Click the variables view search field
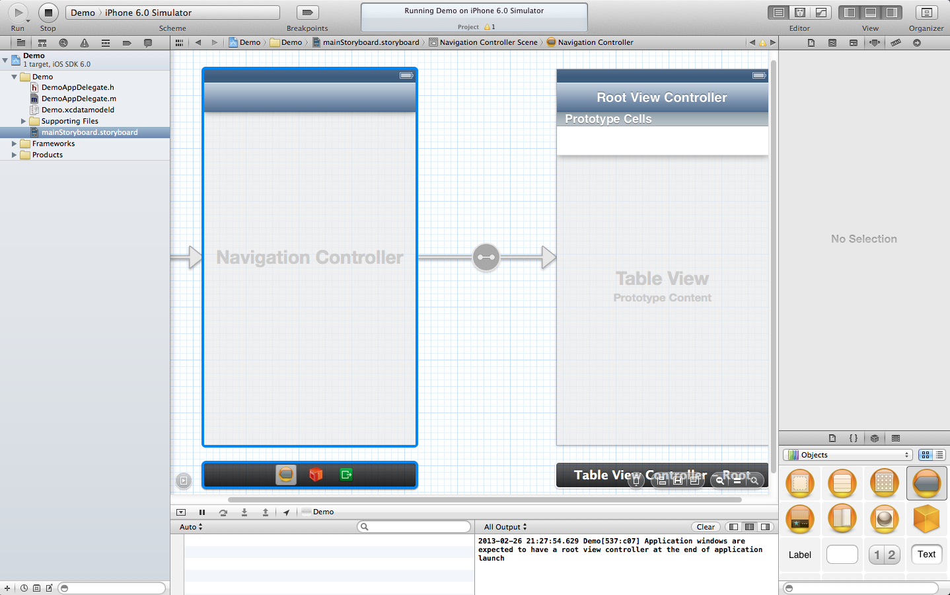 pyautogui.click(x=414, y=527)
